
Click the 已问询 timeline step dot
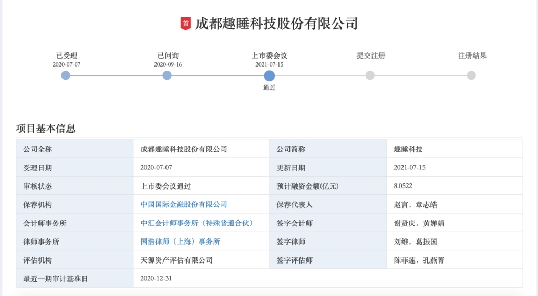tap(167, 75)
